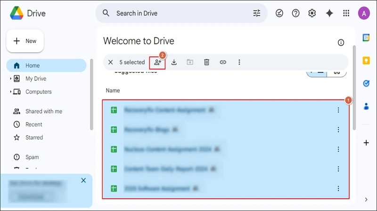Click the main file list scrollbar
The width and height of the screenshot is (377, 211).
[x=354, y=87]
